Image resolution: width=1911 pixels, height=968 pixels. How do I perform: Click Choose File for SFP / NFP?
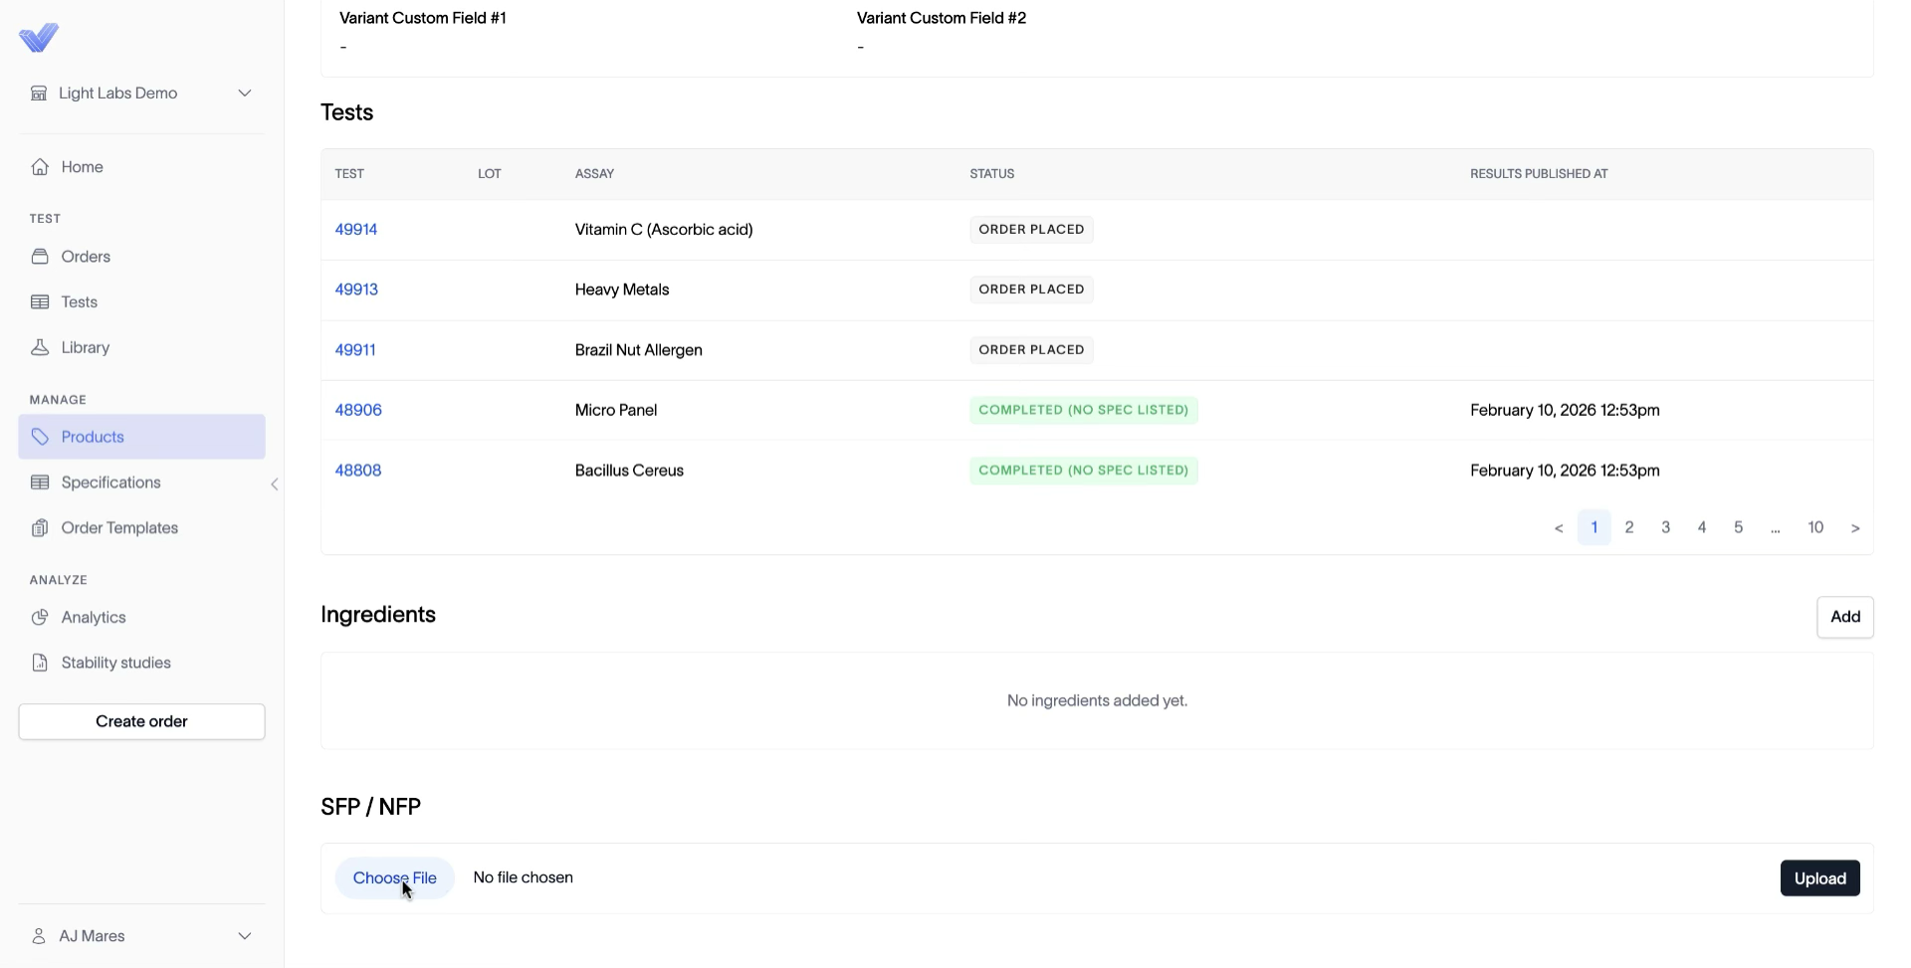(395, 878)
